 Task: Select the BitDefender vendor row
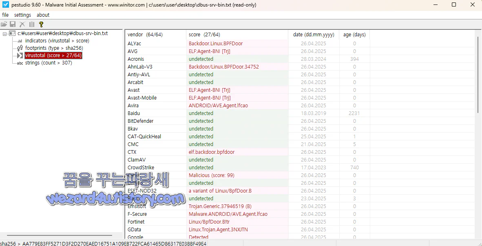point(141,121)
